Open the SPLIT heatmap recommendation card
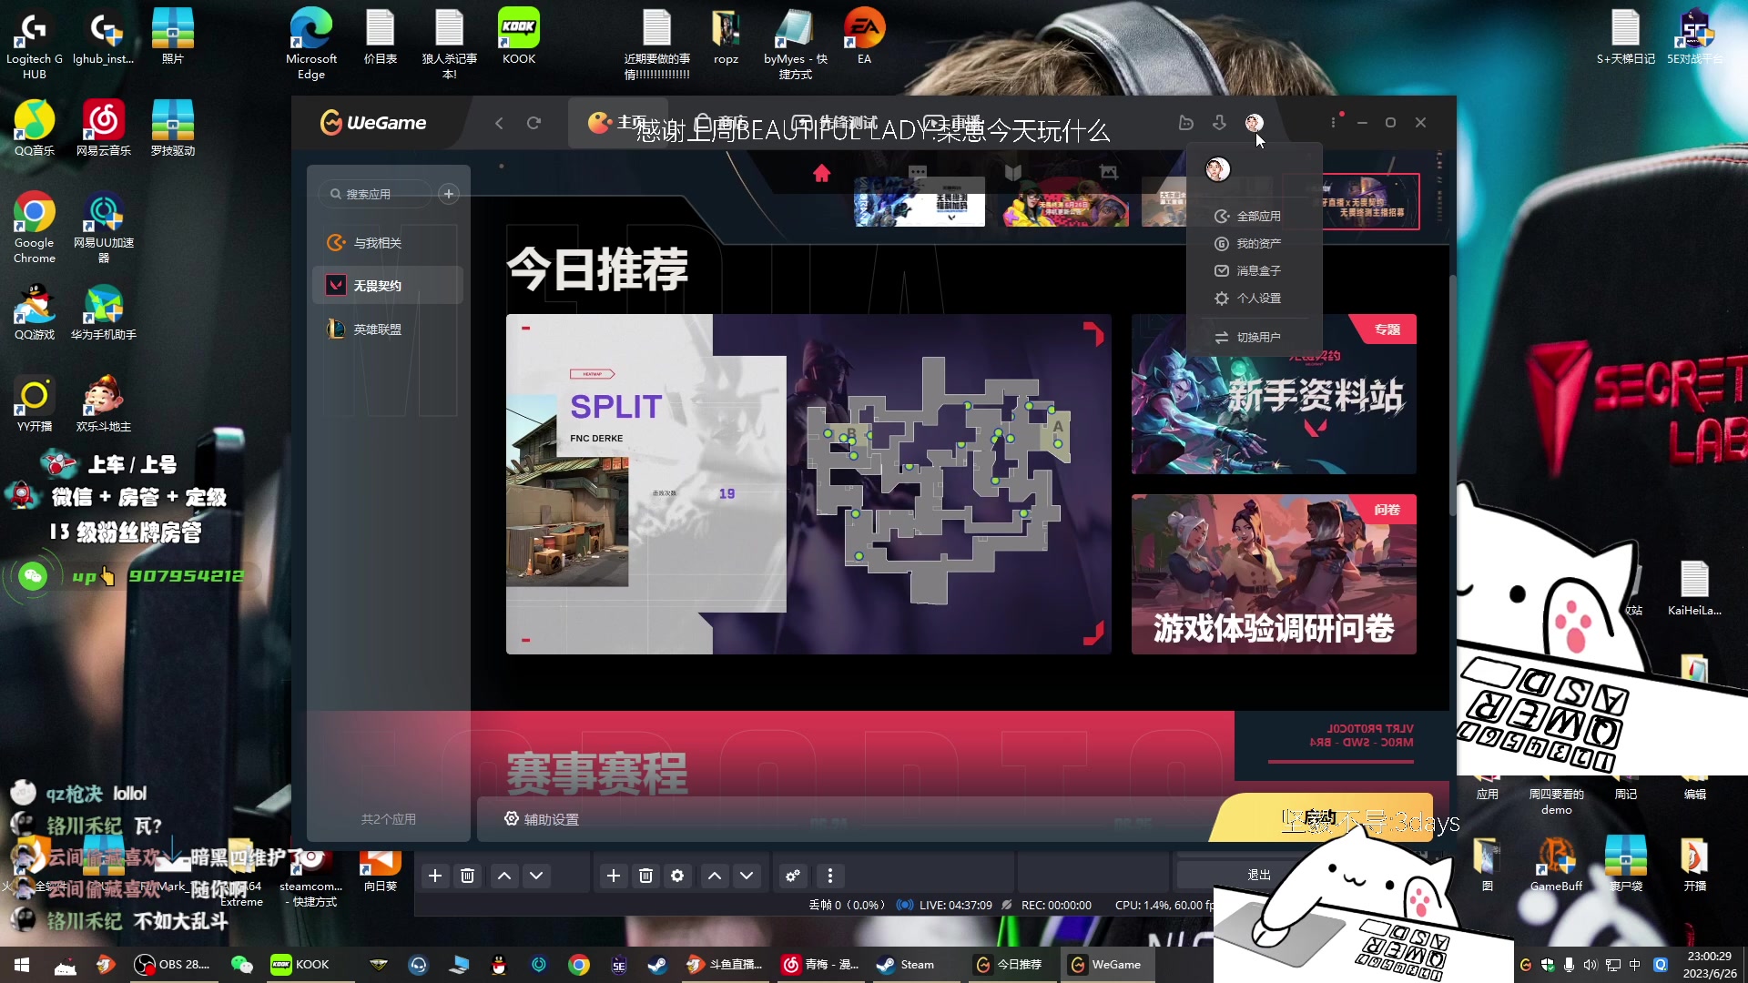 click(808, 484)
